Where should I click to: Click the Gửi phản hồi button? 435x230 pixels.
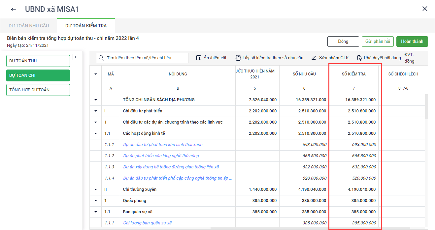click(x=378, y=42)
